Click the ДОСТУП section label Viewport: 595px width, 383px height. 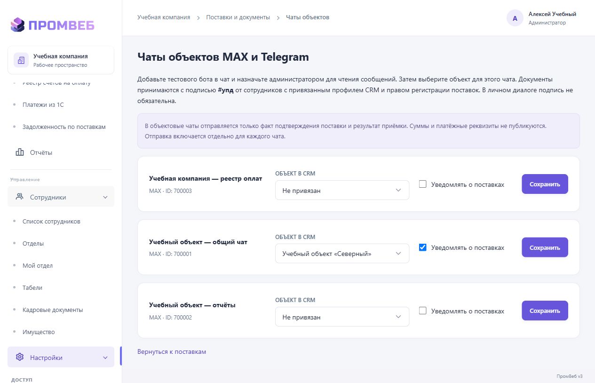pos(22,380)
